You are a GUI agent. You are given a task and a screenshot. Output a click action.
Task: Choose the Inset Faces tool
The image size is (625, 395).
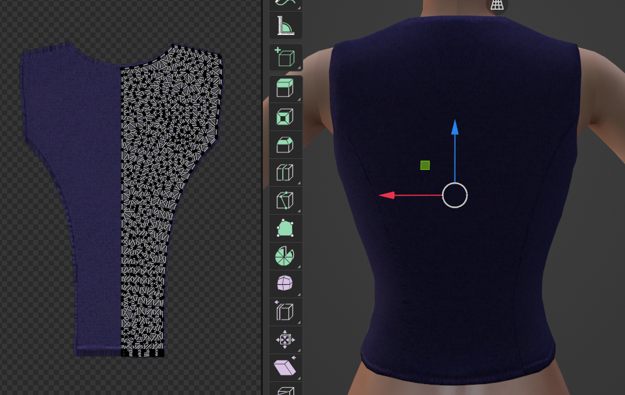(286, 117)
